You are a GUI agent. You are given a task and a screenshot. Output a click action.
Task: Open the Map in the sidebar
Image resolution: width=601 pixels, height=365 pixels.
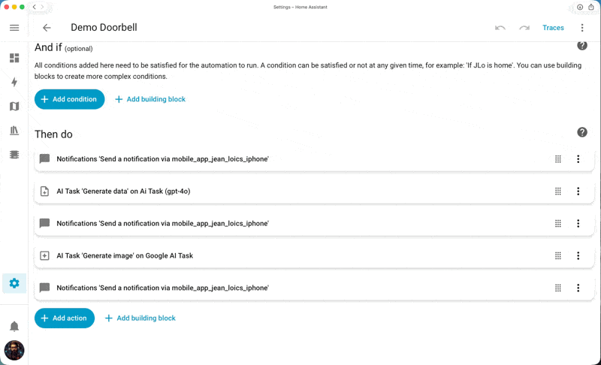point(14,107)
